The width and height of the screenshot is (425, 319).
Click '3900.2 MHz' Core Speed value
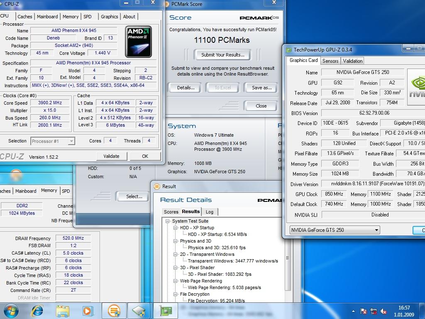[50, 103]
